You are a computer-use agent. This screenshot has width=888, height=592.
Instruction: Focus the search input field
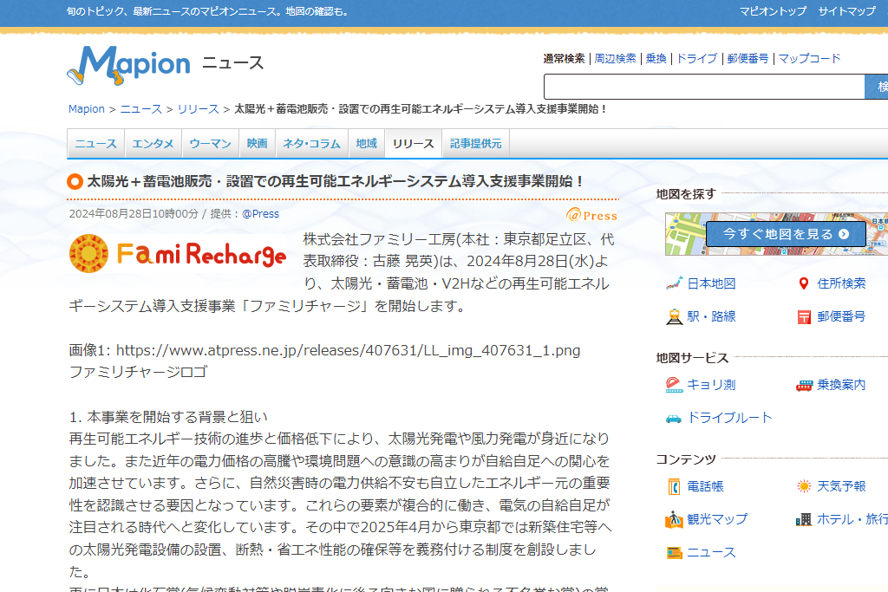point(704,87)
